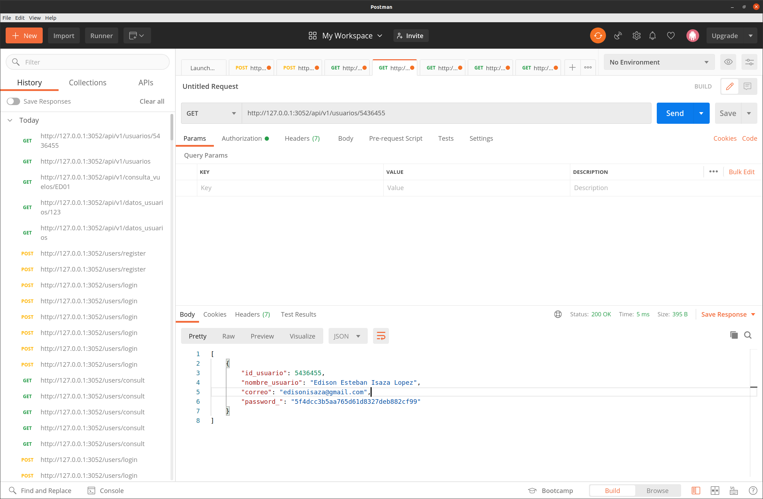
Task: Select Pretty response view
Action: tap(197, 336)
